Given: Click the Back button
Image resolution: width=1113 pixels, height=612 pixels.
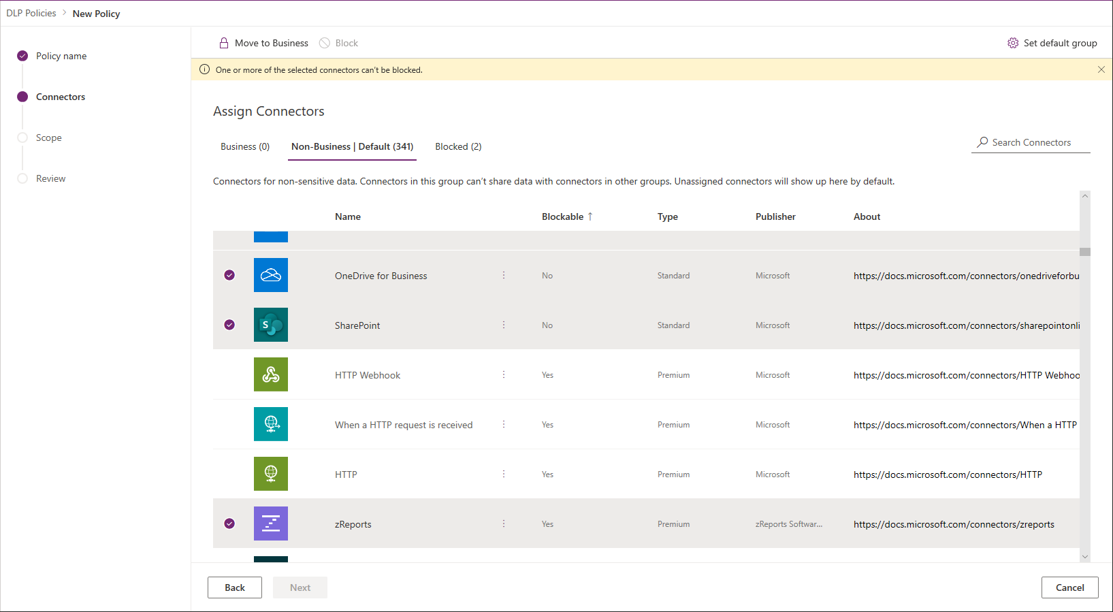Looking at the screenshot, I should 235,587.
